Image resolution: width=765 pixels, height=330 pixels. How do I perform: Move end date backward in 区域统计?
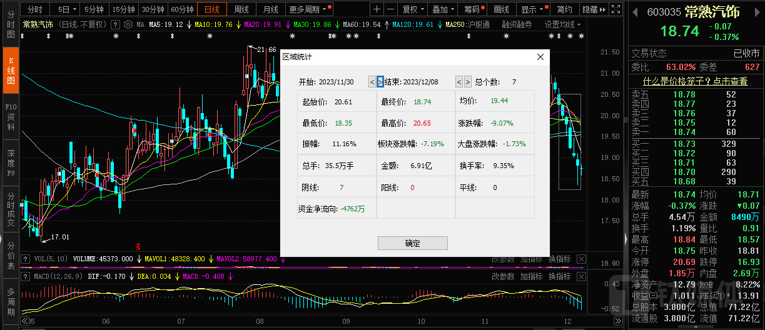click(x=459, y=82)
